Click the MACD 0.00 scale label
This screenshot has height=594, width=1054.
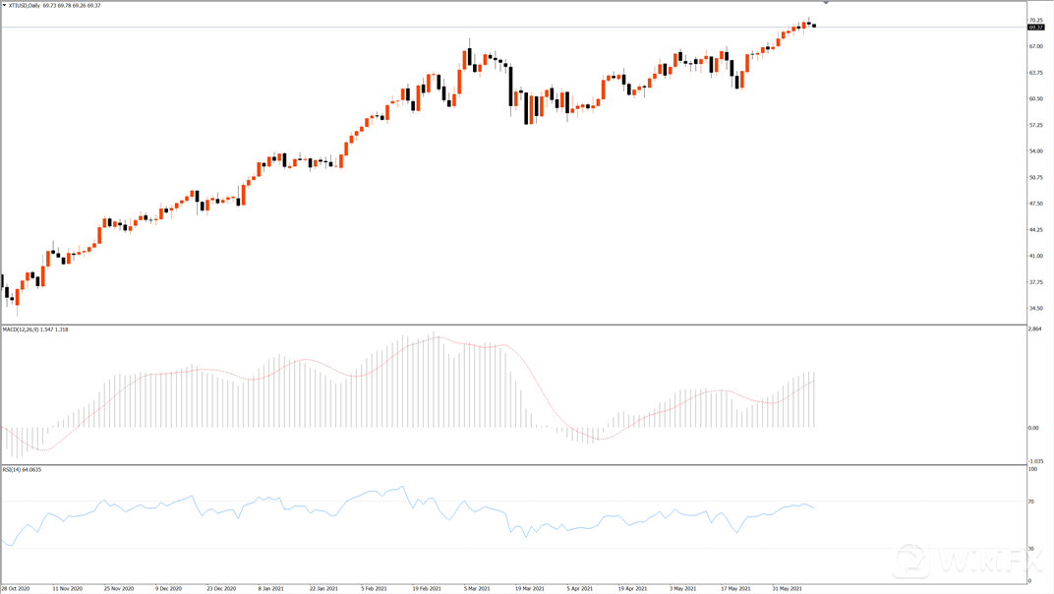point(1033,428)
